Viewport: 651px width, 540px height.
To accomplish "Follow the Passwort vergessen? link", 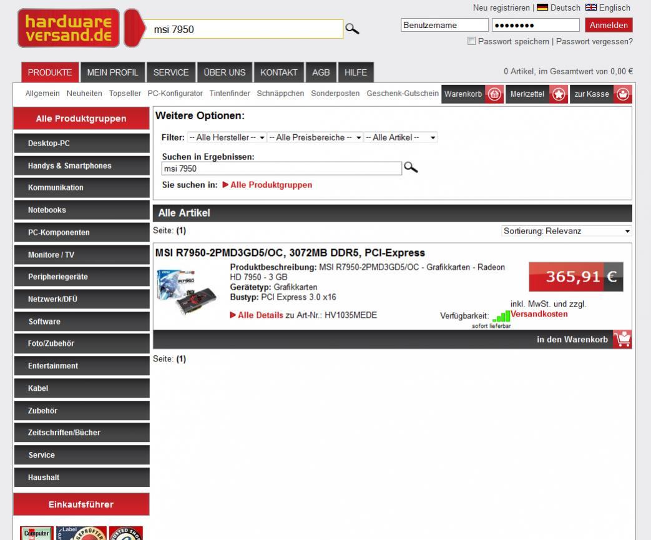I will (x=594, y=42).
